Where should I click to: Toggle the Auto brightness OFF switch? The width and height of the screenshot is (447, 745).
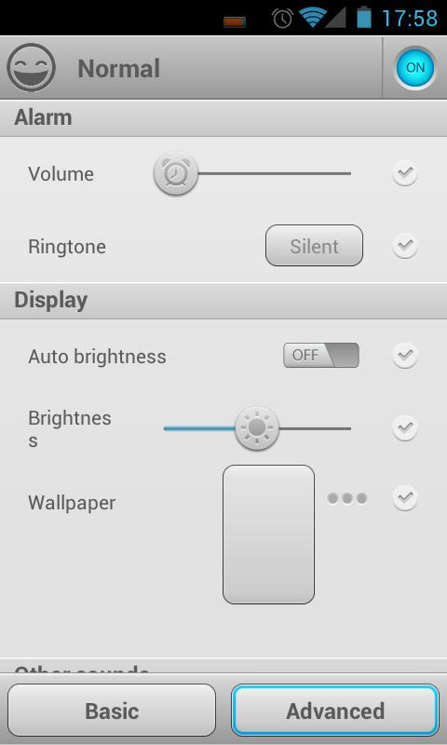321,356
